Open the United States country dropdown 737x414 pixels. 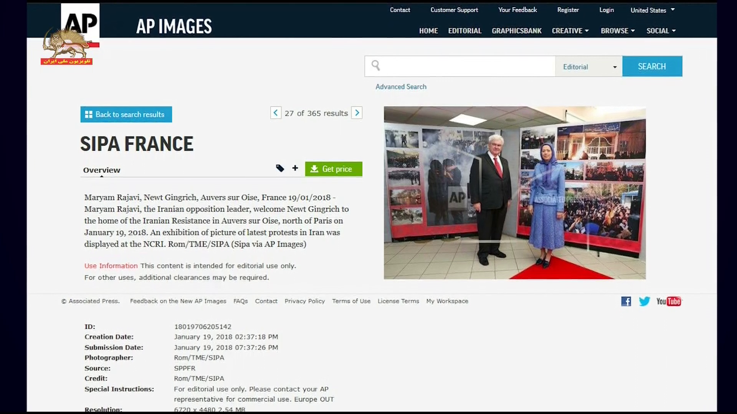(x=653, y=10)
